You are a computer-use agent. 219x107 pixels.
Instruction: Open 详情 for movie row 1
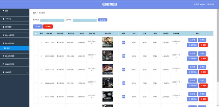point(193,40)
